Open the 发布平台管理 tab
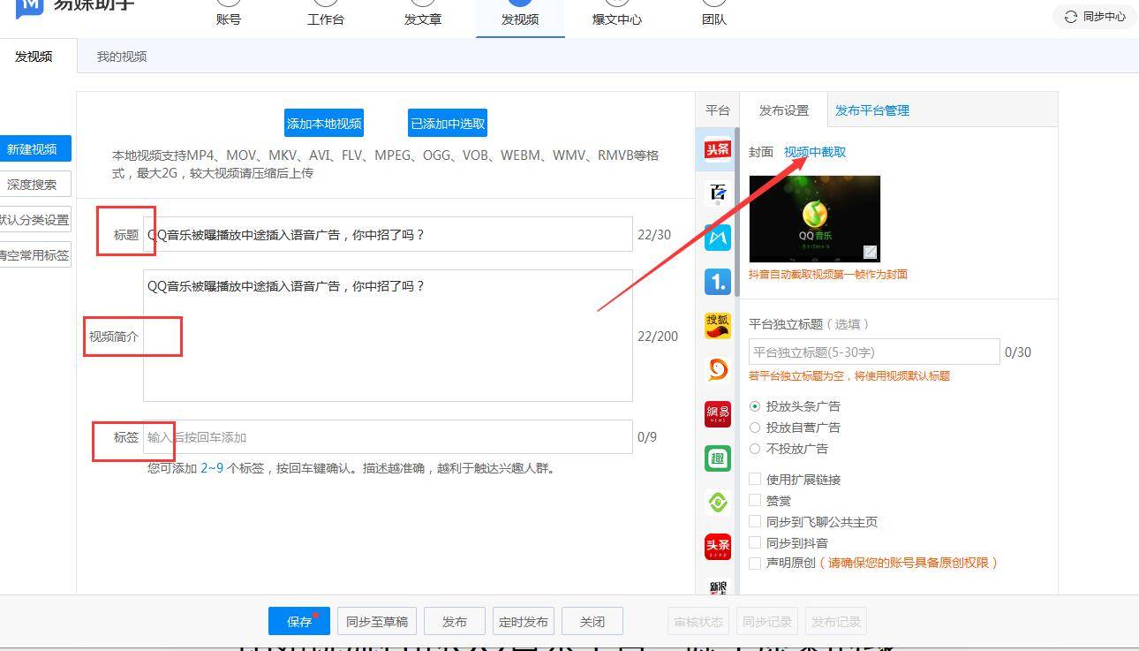This screenshot has width=1139, height=651. click(x=872, y=110)
